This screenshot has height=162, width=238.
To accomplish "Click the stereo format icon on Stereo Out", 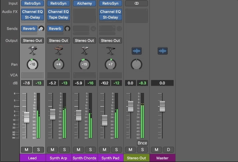I will (136, 3).
